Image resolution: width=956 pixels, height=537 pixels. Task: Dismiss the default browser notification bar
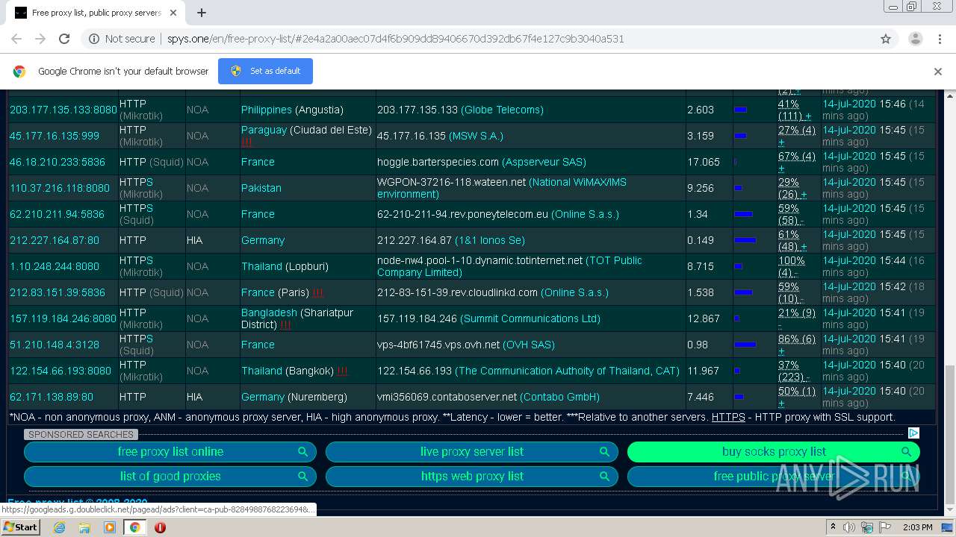(x=938, y=72)
